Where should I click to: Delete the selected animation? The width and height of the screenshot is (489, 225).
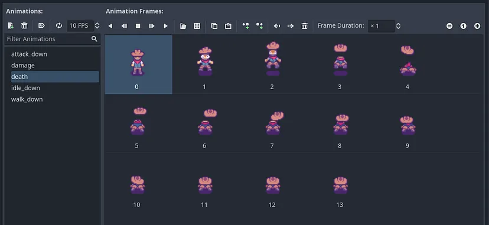coord(24,26)
